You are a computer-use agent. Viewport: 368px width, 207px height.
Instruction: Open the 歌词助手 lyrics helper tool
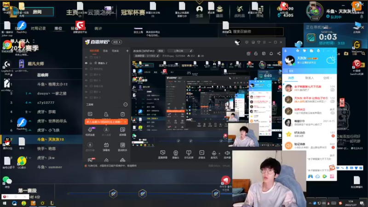tap(122, 147)
